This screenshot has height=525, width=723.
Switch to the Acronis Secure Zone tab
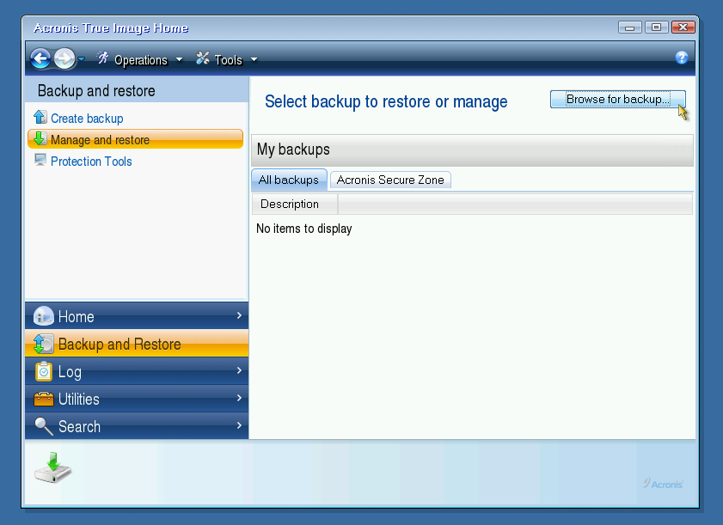[x=390, y=180]
